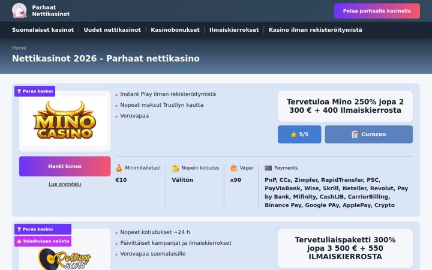432x270 pixels.
Task: Click Tervetuliaispaketti 300% offer box
Action: pos(345,248)
